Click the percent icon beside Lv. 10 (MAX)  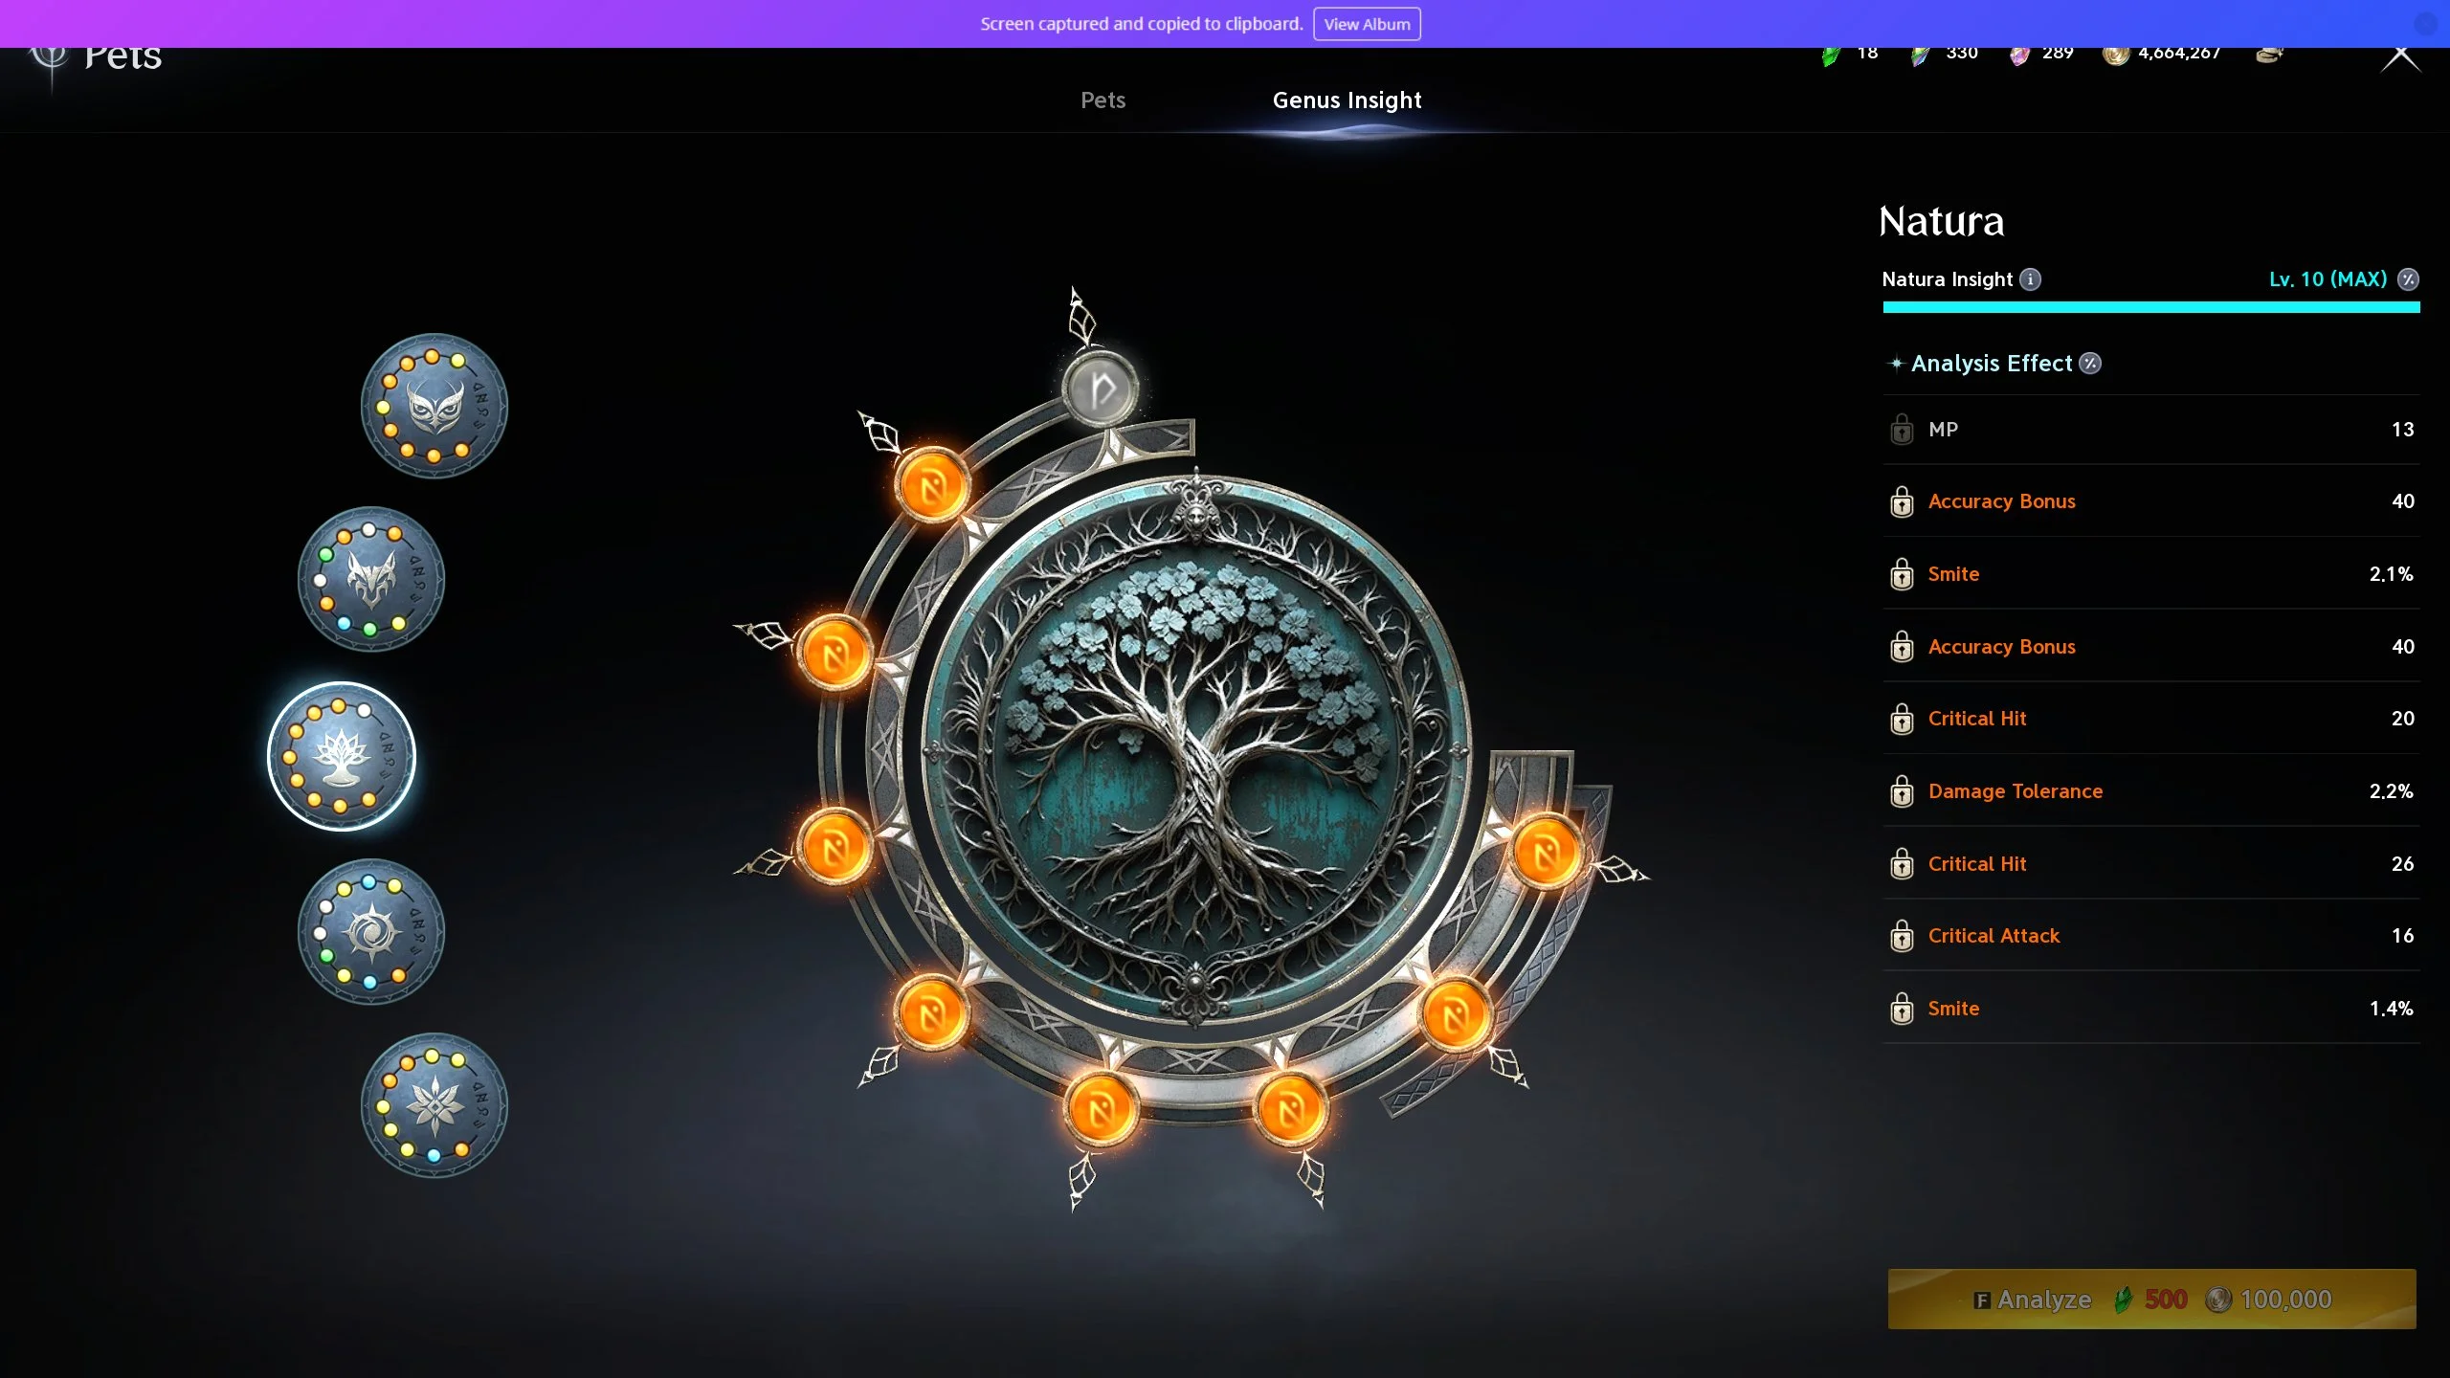[x=2408, y=279]
